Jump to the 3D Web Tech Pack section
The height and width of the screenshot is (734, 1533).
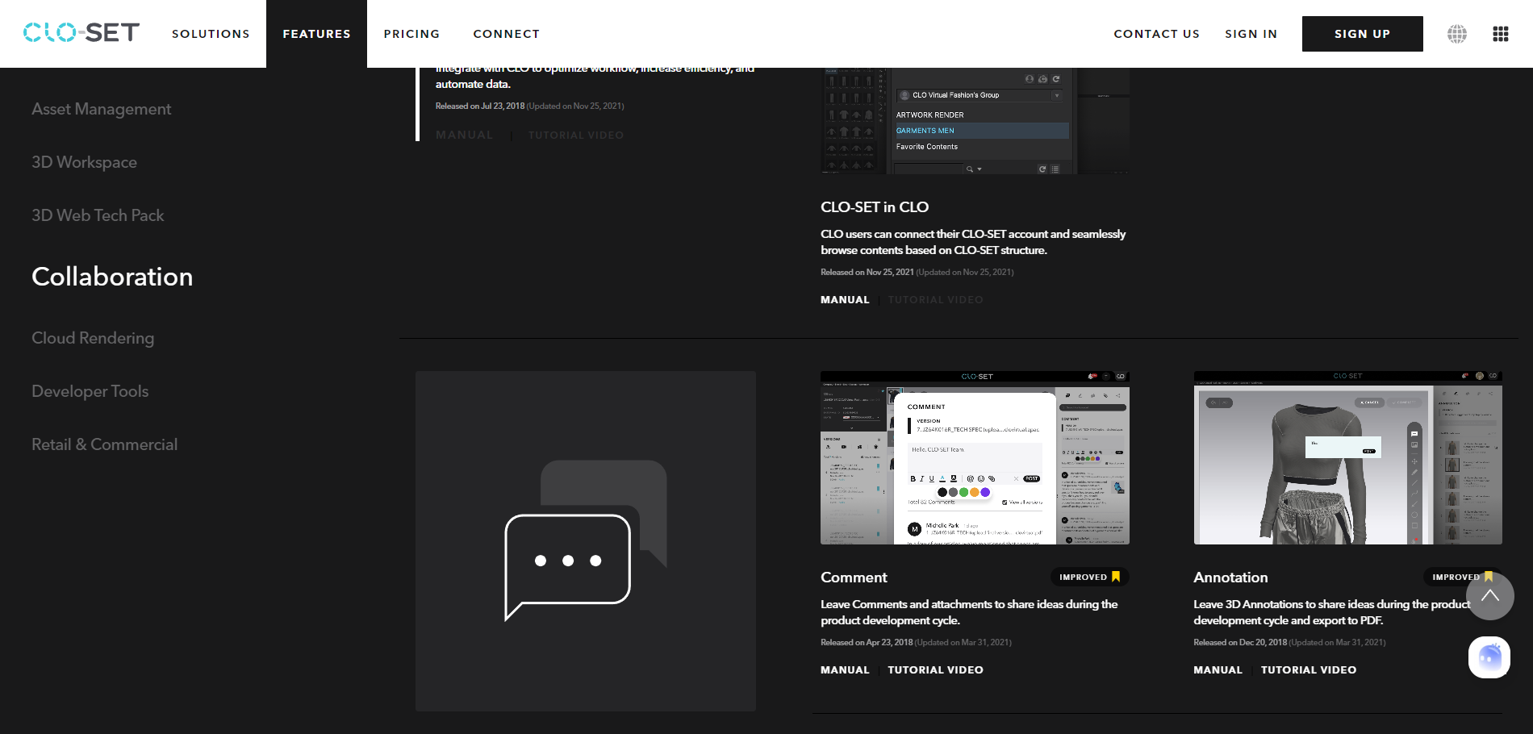98,215
